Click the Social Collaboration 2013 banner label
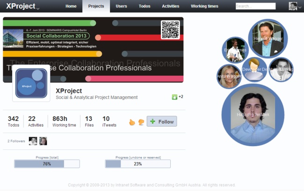This screenshot has width=304, height=191. (x=57, y=36)
